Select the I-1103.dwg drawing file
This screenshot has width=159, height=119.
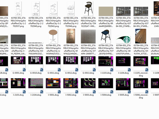click(106, 64)
